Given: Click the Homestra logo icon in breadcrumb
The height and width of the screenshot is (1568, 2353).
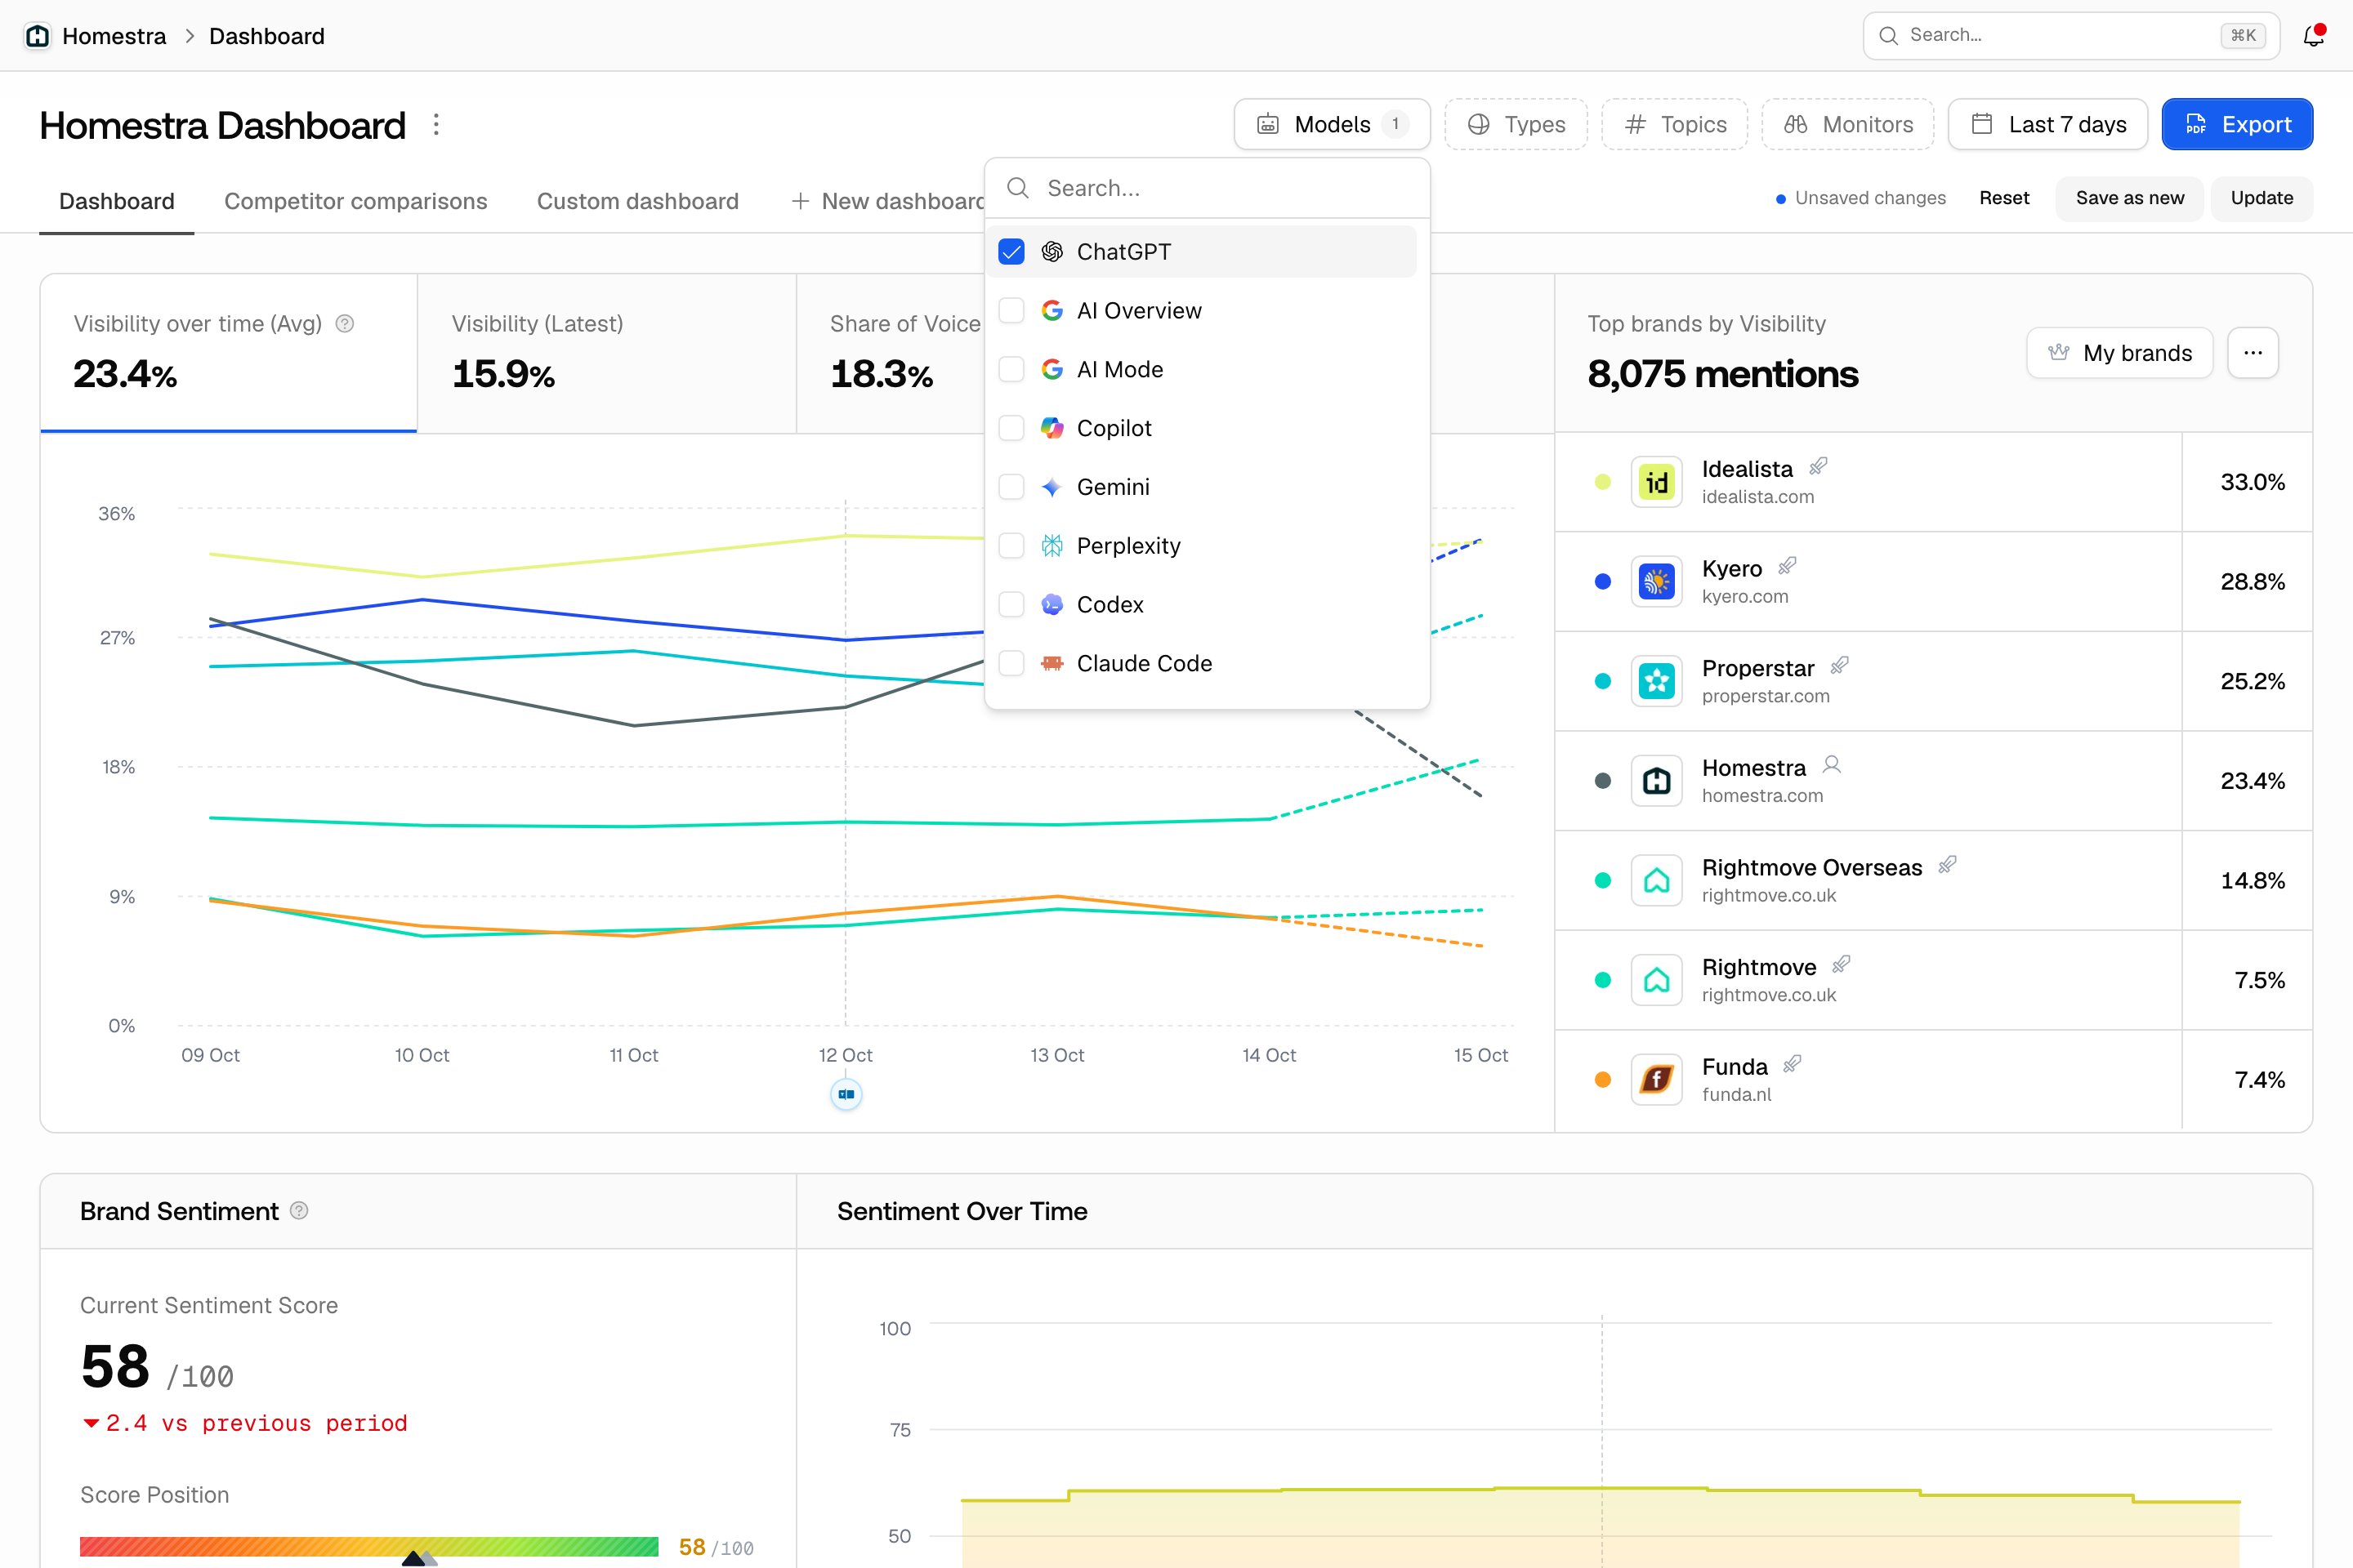Looking at the screenshot, I should (x=37, y=36).
